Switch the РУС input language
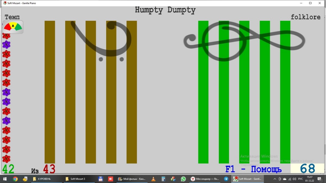The image size is (326, 183). click(x=300, y=179)
